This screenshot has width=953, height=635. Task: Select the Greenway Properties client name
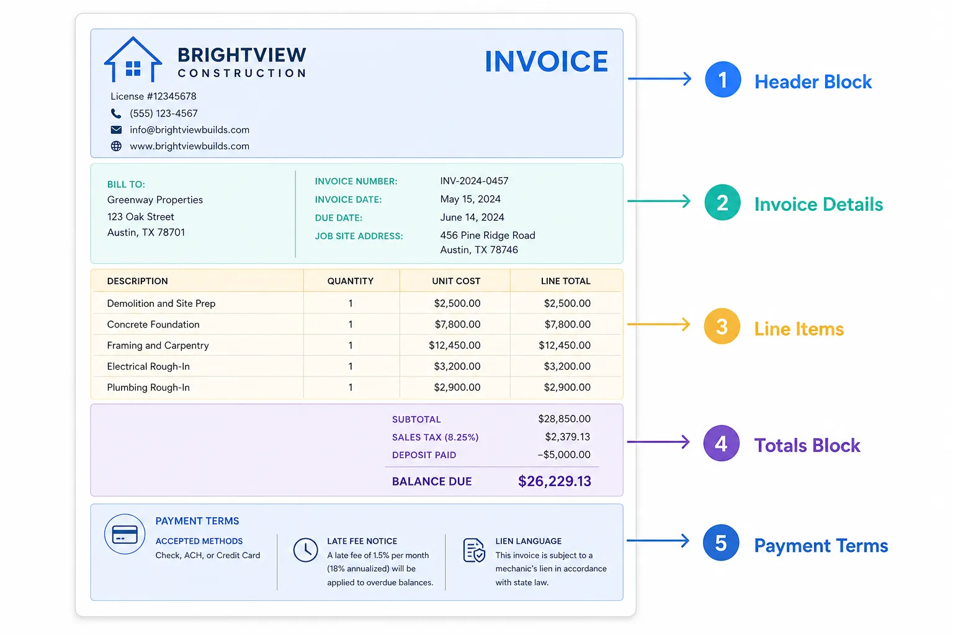[155, 200]
